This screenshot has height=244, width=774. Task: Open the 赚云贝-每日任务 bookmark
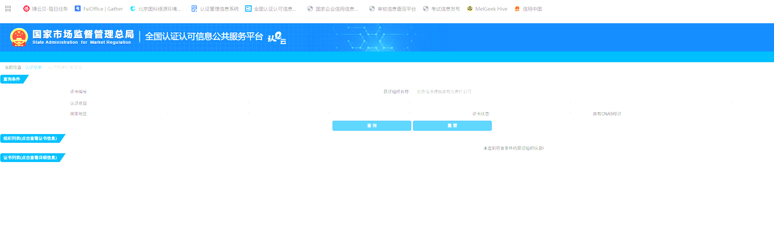[46, 9]
